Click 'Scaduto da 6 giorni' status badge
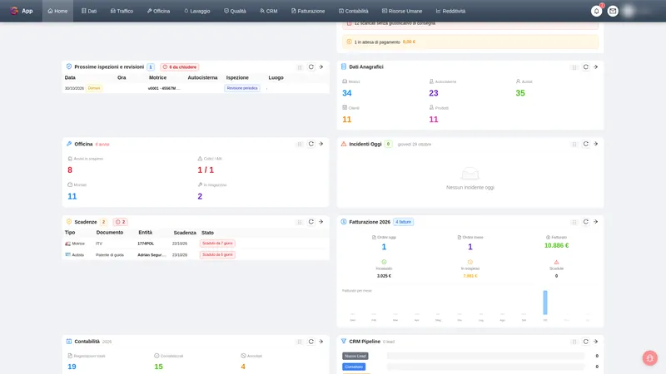 pos(217,255)
